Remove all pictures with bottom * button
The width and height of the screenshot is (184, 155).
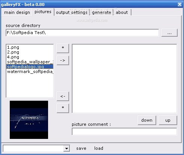(63, 108)
